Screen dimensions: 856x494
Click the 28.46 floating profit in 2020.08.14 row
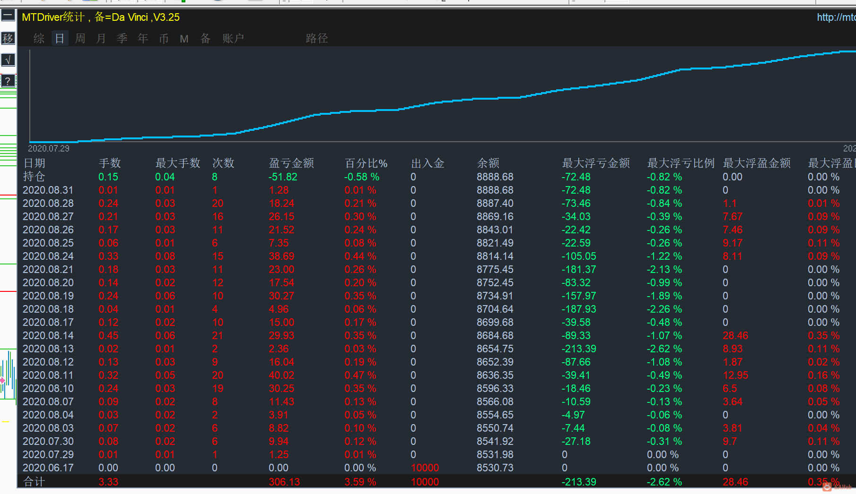pos(735,335)
